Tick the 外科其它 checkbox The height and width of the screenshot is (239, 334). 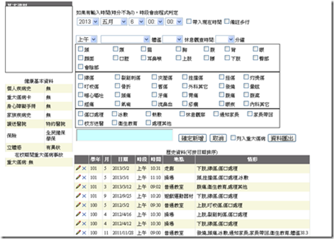[185, 86]
